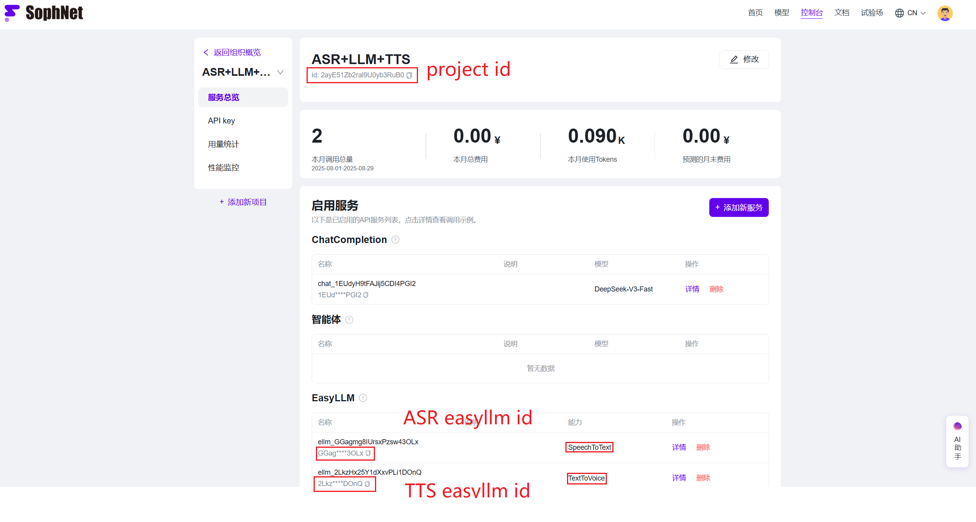Click 返回组织概览 link
Viewport: 976px width, 522px height.
232,52
